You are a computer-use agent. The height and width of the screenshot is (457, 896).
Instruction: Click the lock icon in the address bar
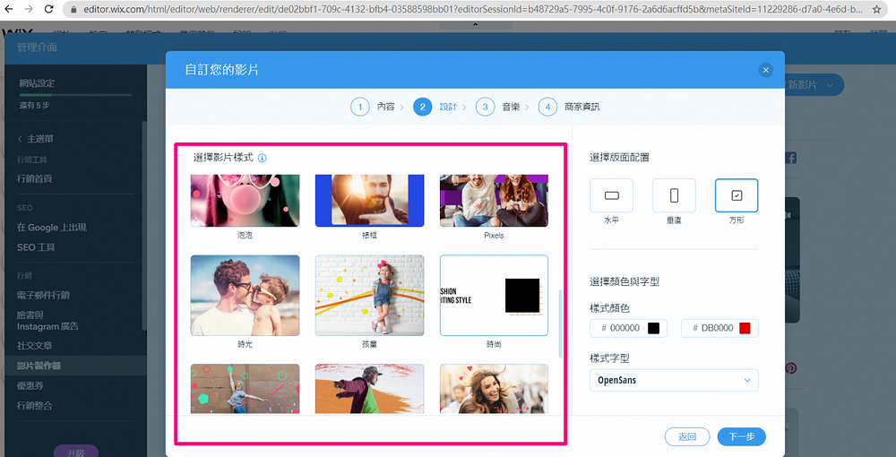tap(73, 9)
